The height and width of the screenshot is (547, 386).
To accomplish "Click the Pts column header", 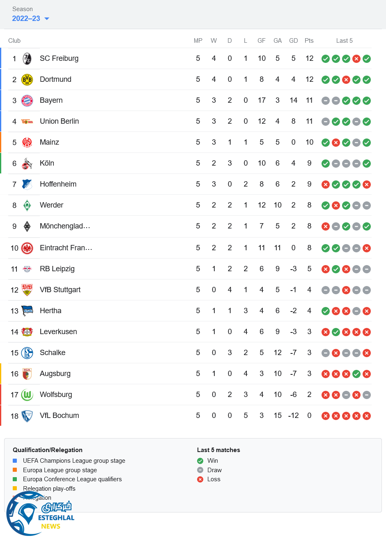I will point(309,41).
